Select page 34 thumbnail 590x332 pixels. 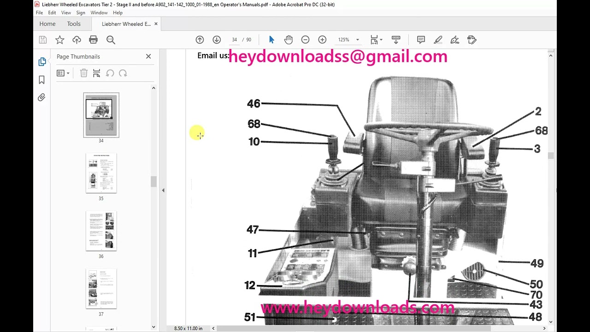pyautogui.click(x=101, y=115)
